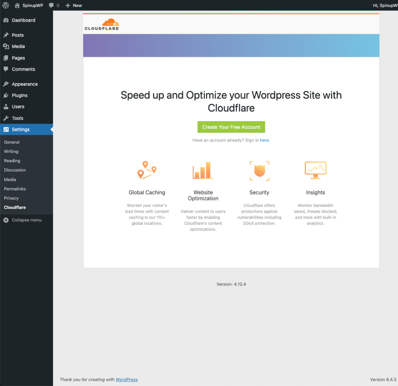Select Permalinks in the Settings submenu

(15, 189)
